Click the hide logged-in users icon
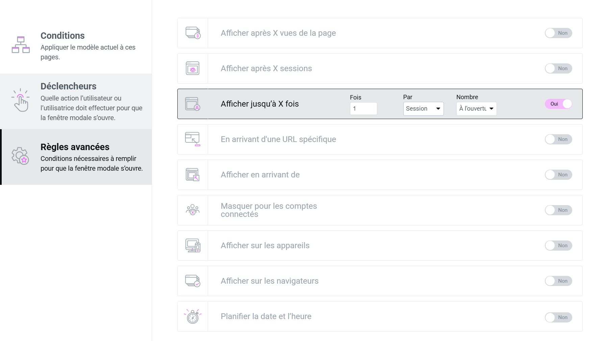 [193, 210]
